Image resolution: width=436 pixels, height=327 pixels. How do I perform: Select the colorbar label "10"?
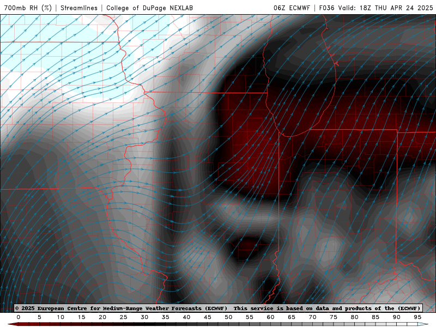[60, 317]
